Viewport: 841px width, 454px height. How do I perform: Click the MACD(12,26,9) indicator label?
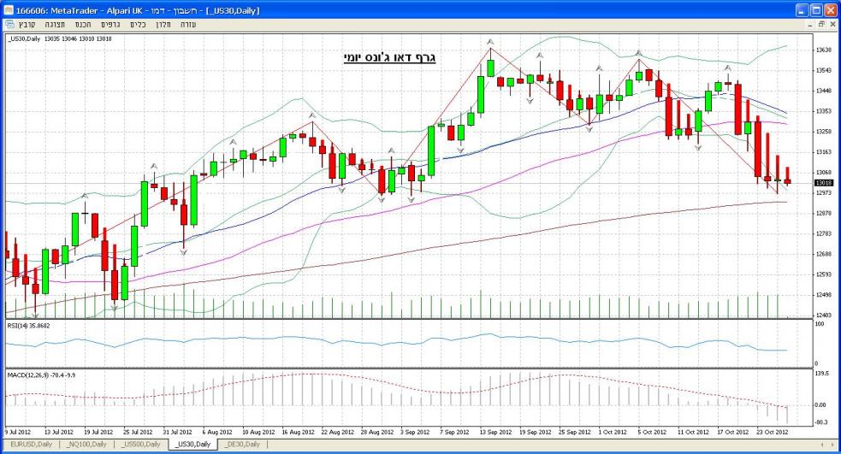point(42,374)
